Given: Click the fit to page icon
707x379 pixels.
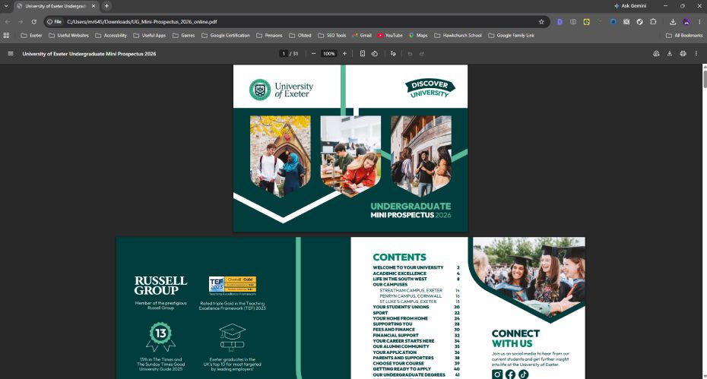Looking at the screenshot, I should pos(363,54).
